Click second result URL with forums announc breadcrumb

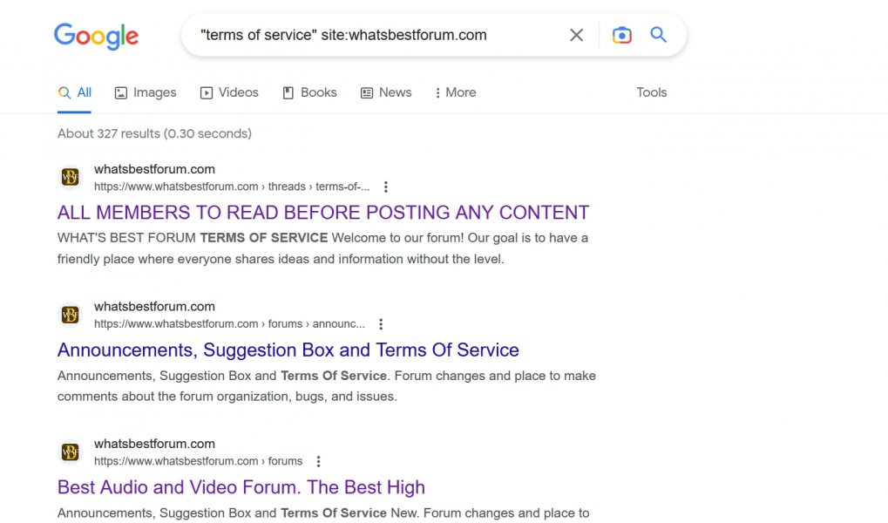pos(229,324)
